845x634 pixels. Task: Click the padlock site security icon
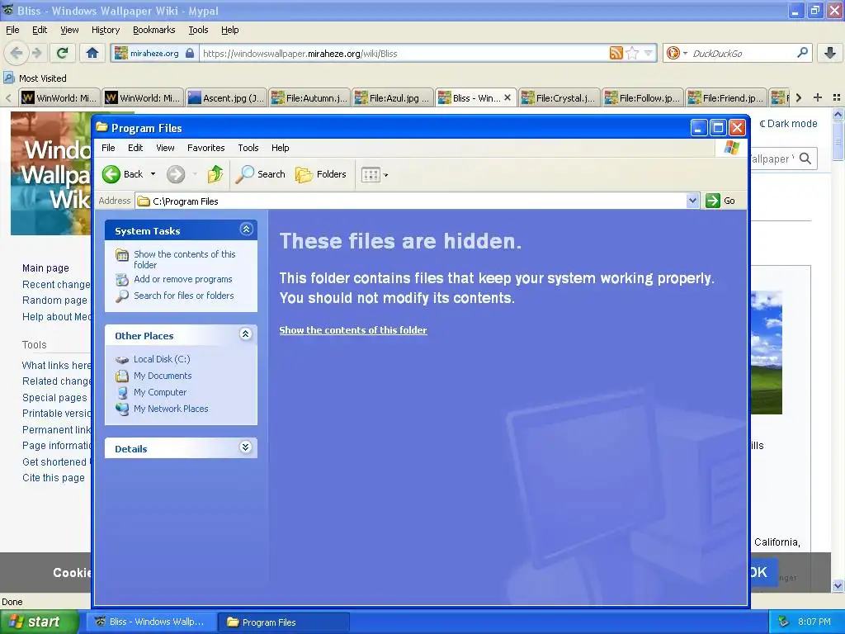coord(190,53)
